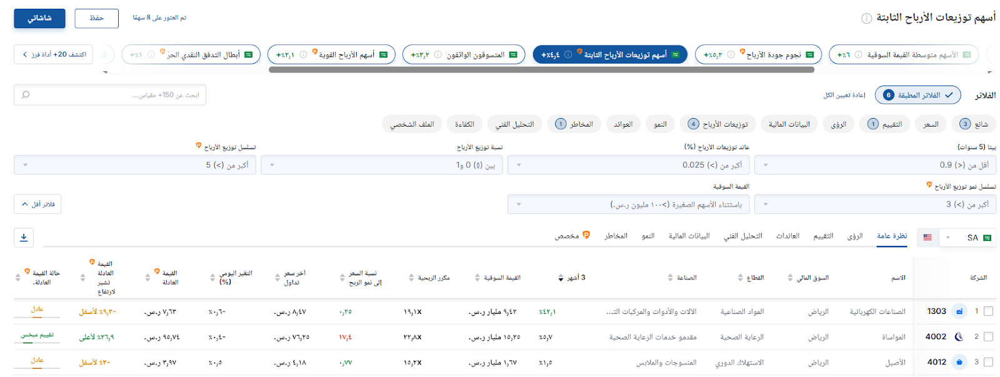
Task: Open info icon beside the page title
Action: [x=866, y=18]
